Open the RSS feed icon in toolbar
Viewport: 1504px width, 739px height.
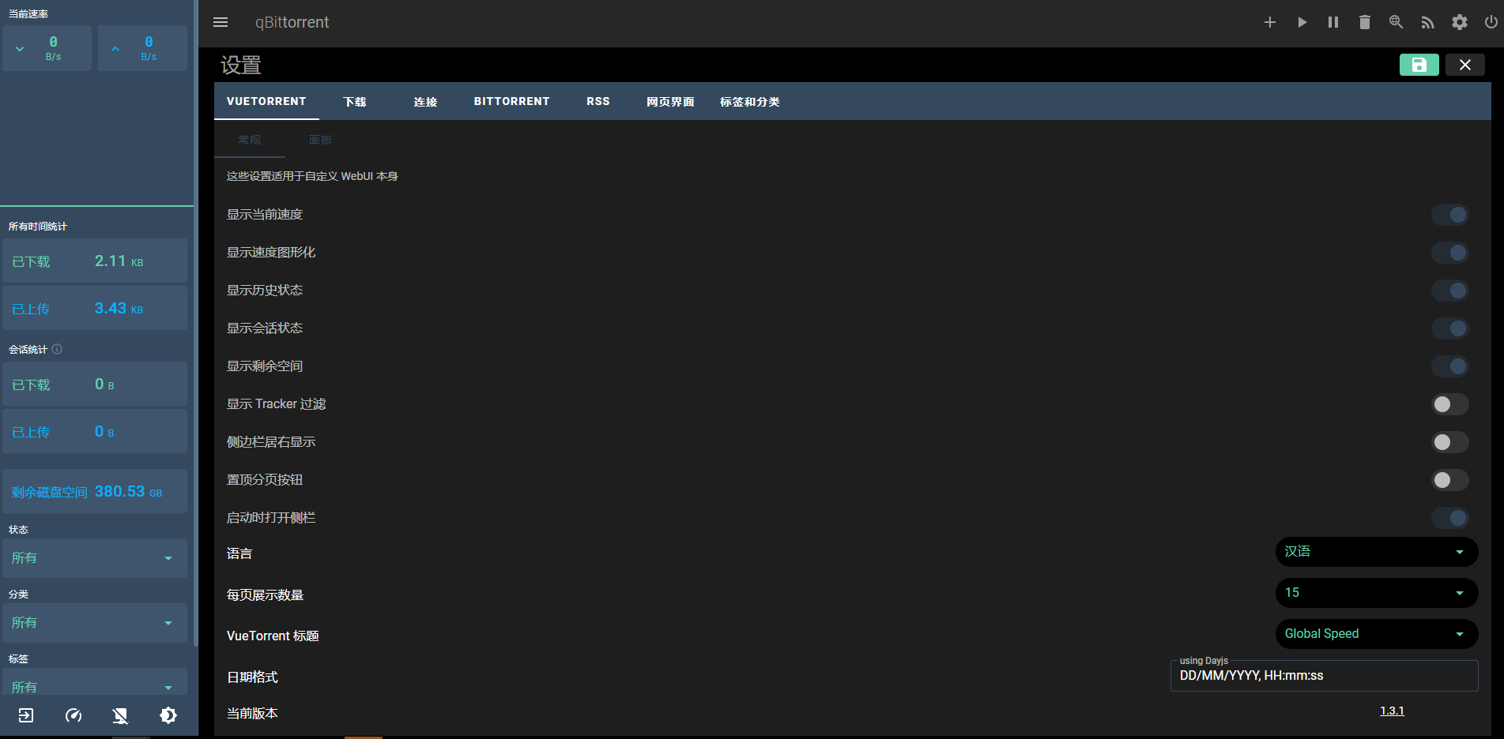[x=1427, y=22]
